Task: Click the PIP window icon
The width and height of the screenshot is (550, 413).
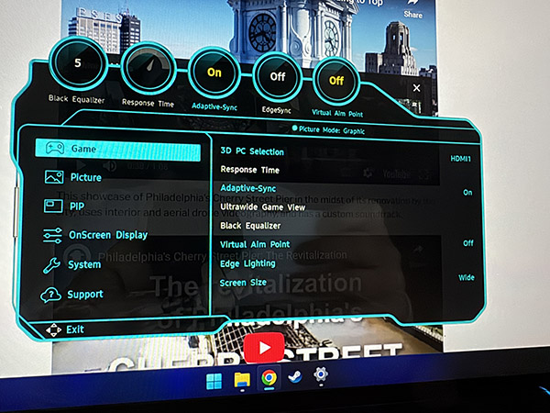Action: 53,206
